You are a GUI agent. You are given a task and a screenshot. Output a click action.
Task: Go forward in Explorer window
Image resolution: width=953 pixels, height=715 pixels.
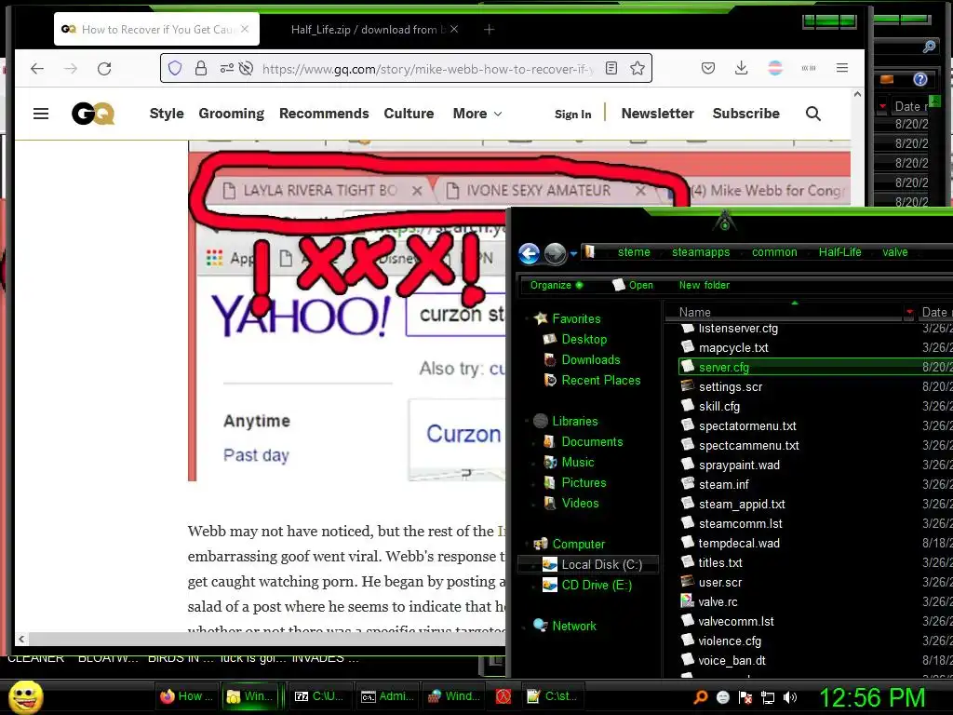tap(555, 253)
